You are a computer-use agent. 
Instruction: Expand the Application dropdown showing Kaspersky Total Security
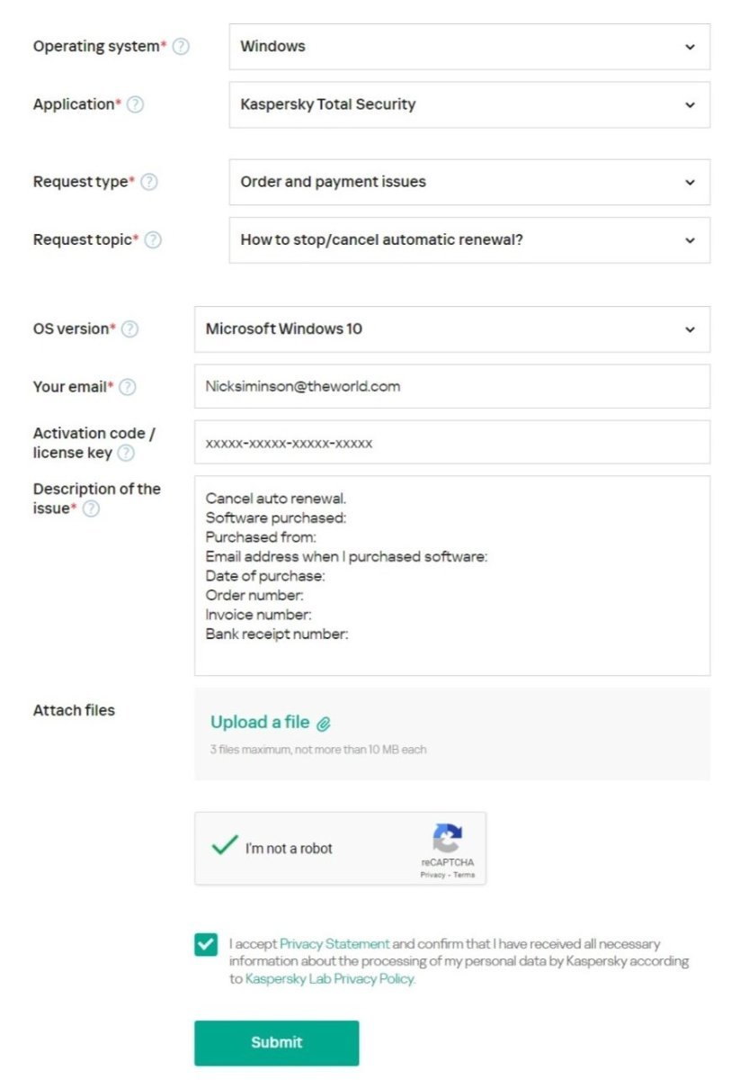coord(469,104)
